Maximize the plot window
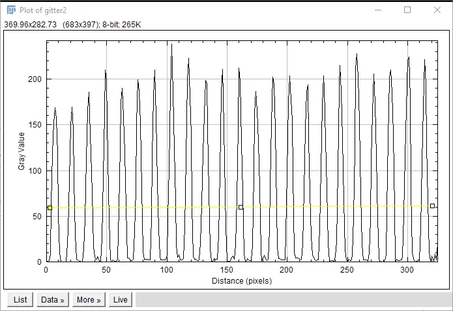453x311 pixels. (x=407, y=10)
